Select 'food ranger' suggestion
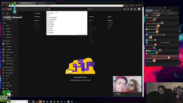Screen dimensions: 183x103 point(50,22)
